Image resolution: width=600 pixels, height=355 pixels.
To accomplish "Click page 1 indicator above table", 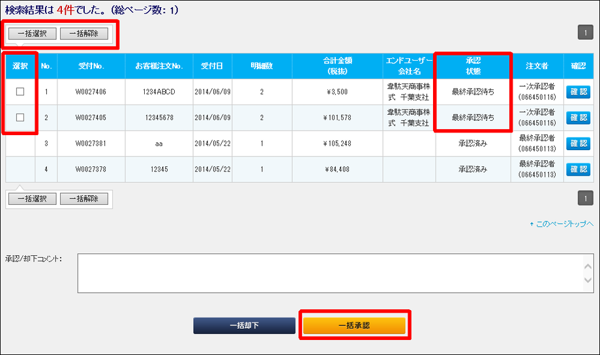I will pos(585,33).
